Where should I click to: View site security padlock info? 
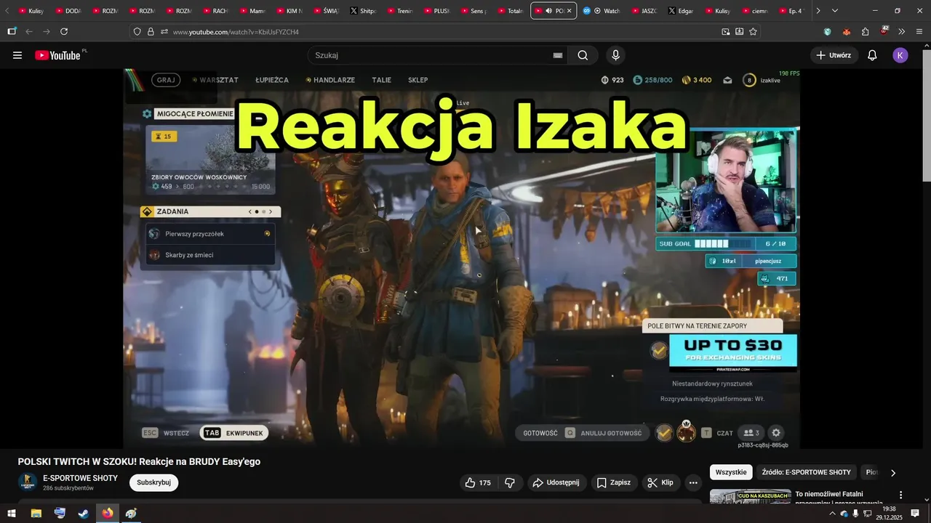(151, 32)
